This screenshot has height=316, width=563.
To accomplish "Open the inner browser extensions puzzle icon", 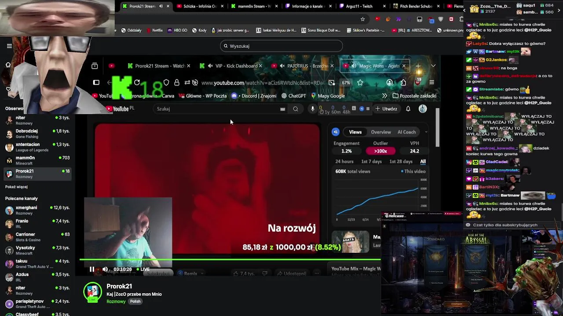I will pyautogui.click(x=403, y=83).
